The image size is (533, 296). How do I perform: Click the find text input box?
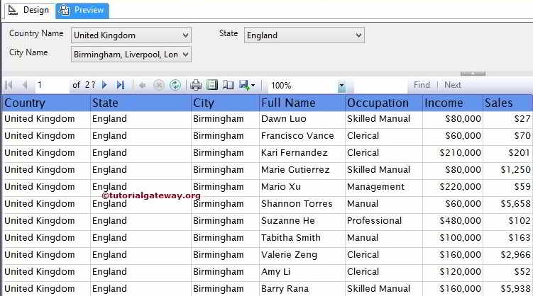(380, 86)
